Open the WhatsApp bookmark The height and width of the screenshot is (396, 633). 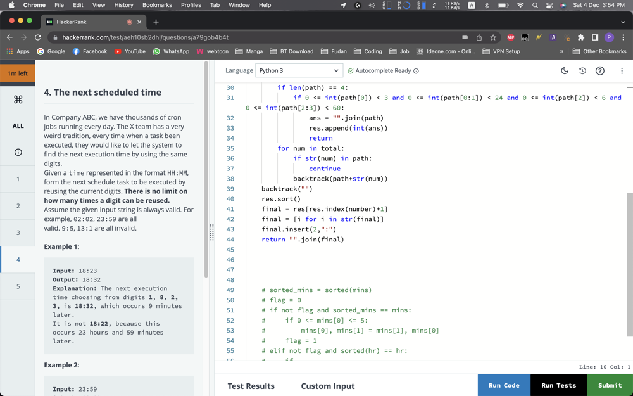pos(171,51)
